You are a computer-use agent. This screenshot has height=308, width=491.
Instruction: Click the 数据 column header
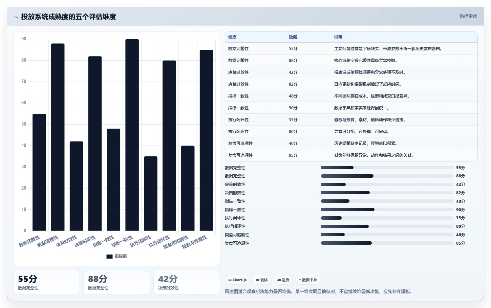(293, 37)
